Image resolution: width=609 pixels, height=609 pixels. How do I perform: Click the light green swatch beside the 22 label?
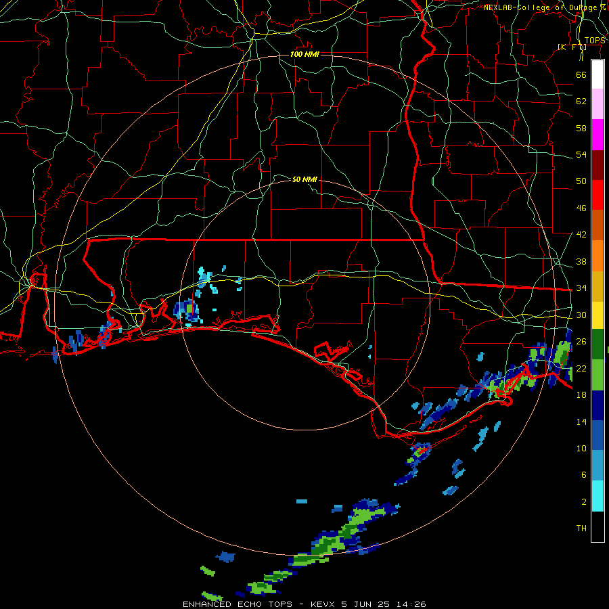pyautogui.click(x=597, y=375)
